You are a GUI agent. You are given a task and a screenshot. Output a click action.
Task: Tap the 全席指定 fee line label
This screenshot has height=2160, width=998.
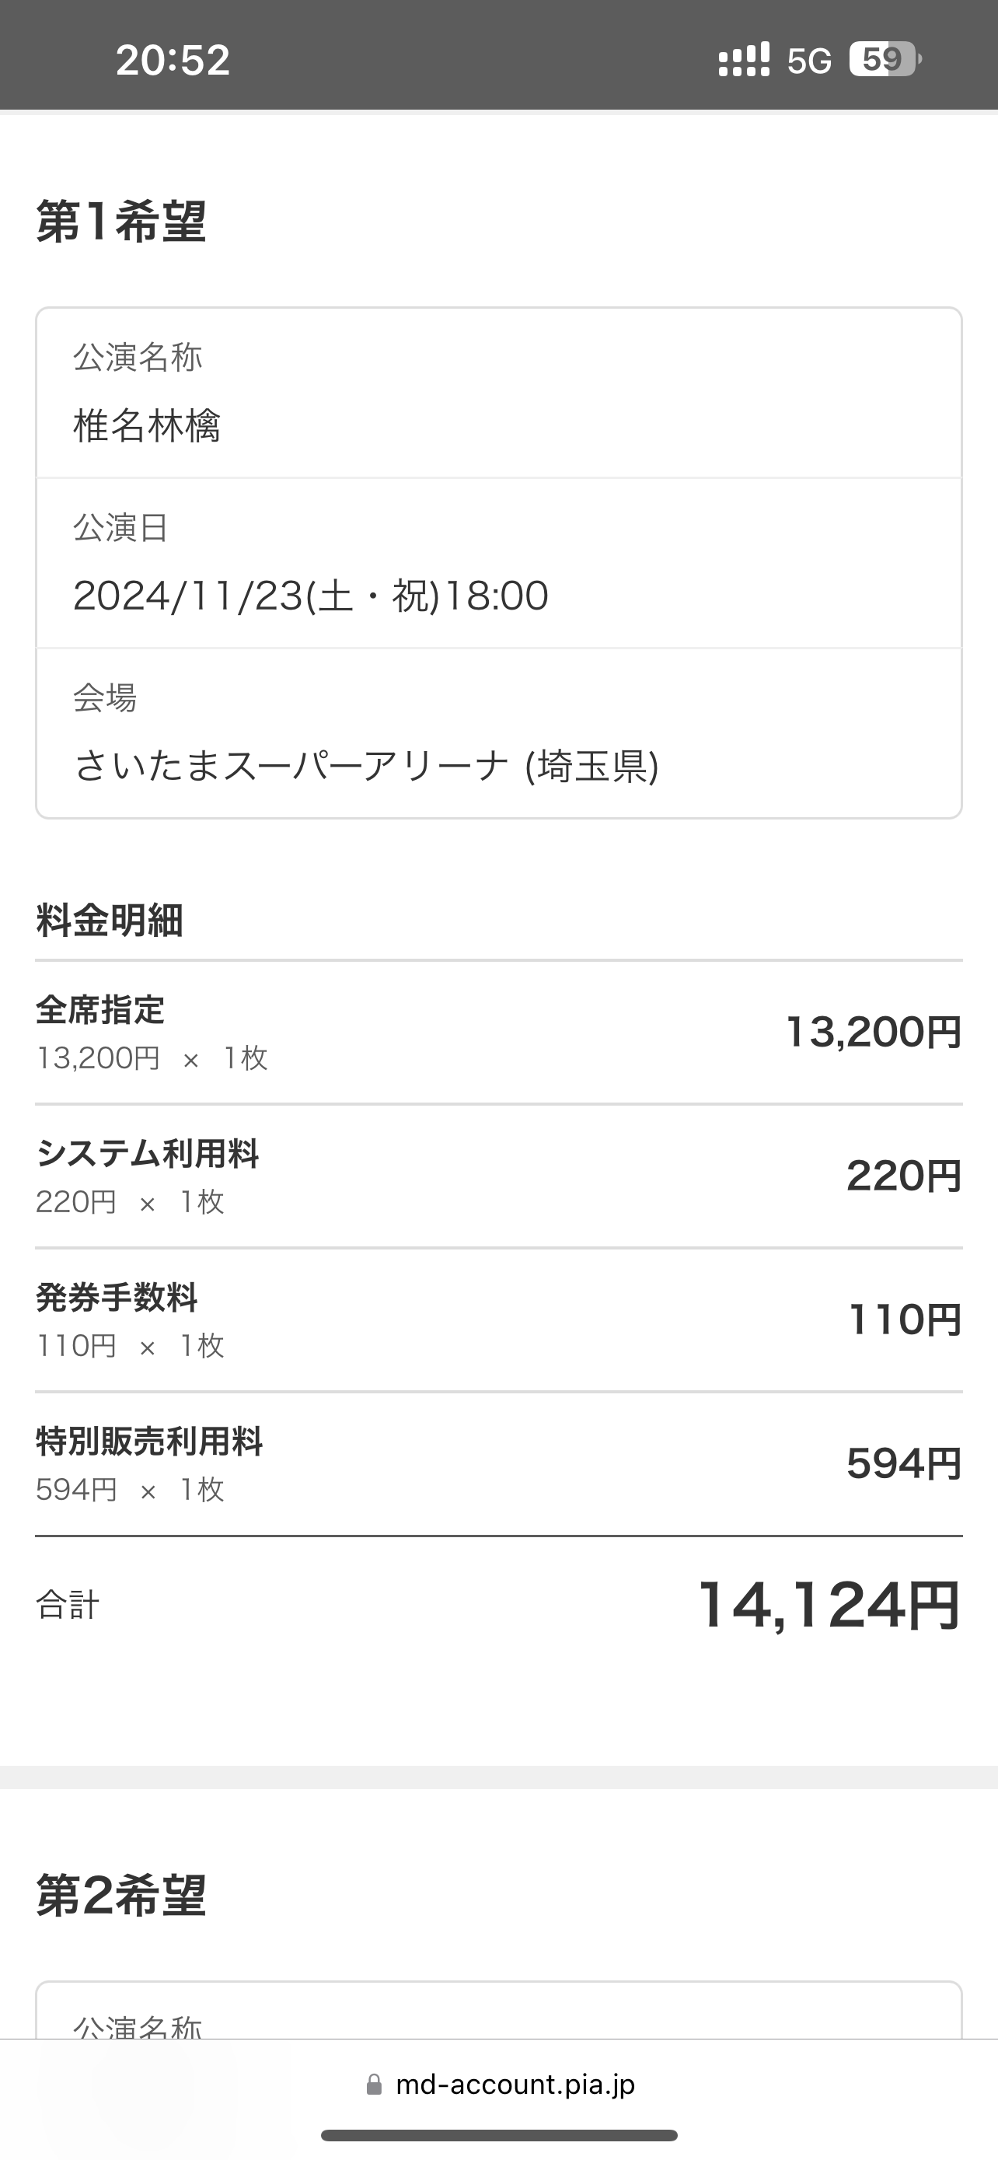100,1010
